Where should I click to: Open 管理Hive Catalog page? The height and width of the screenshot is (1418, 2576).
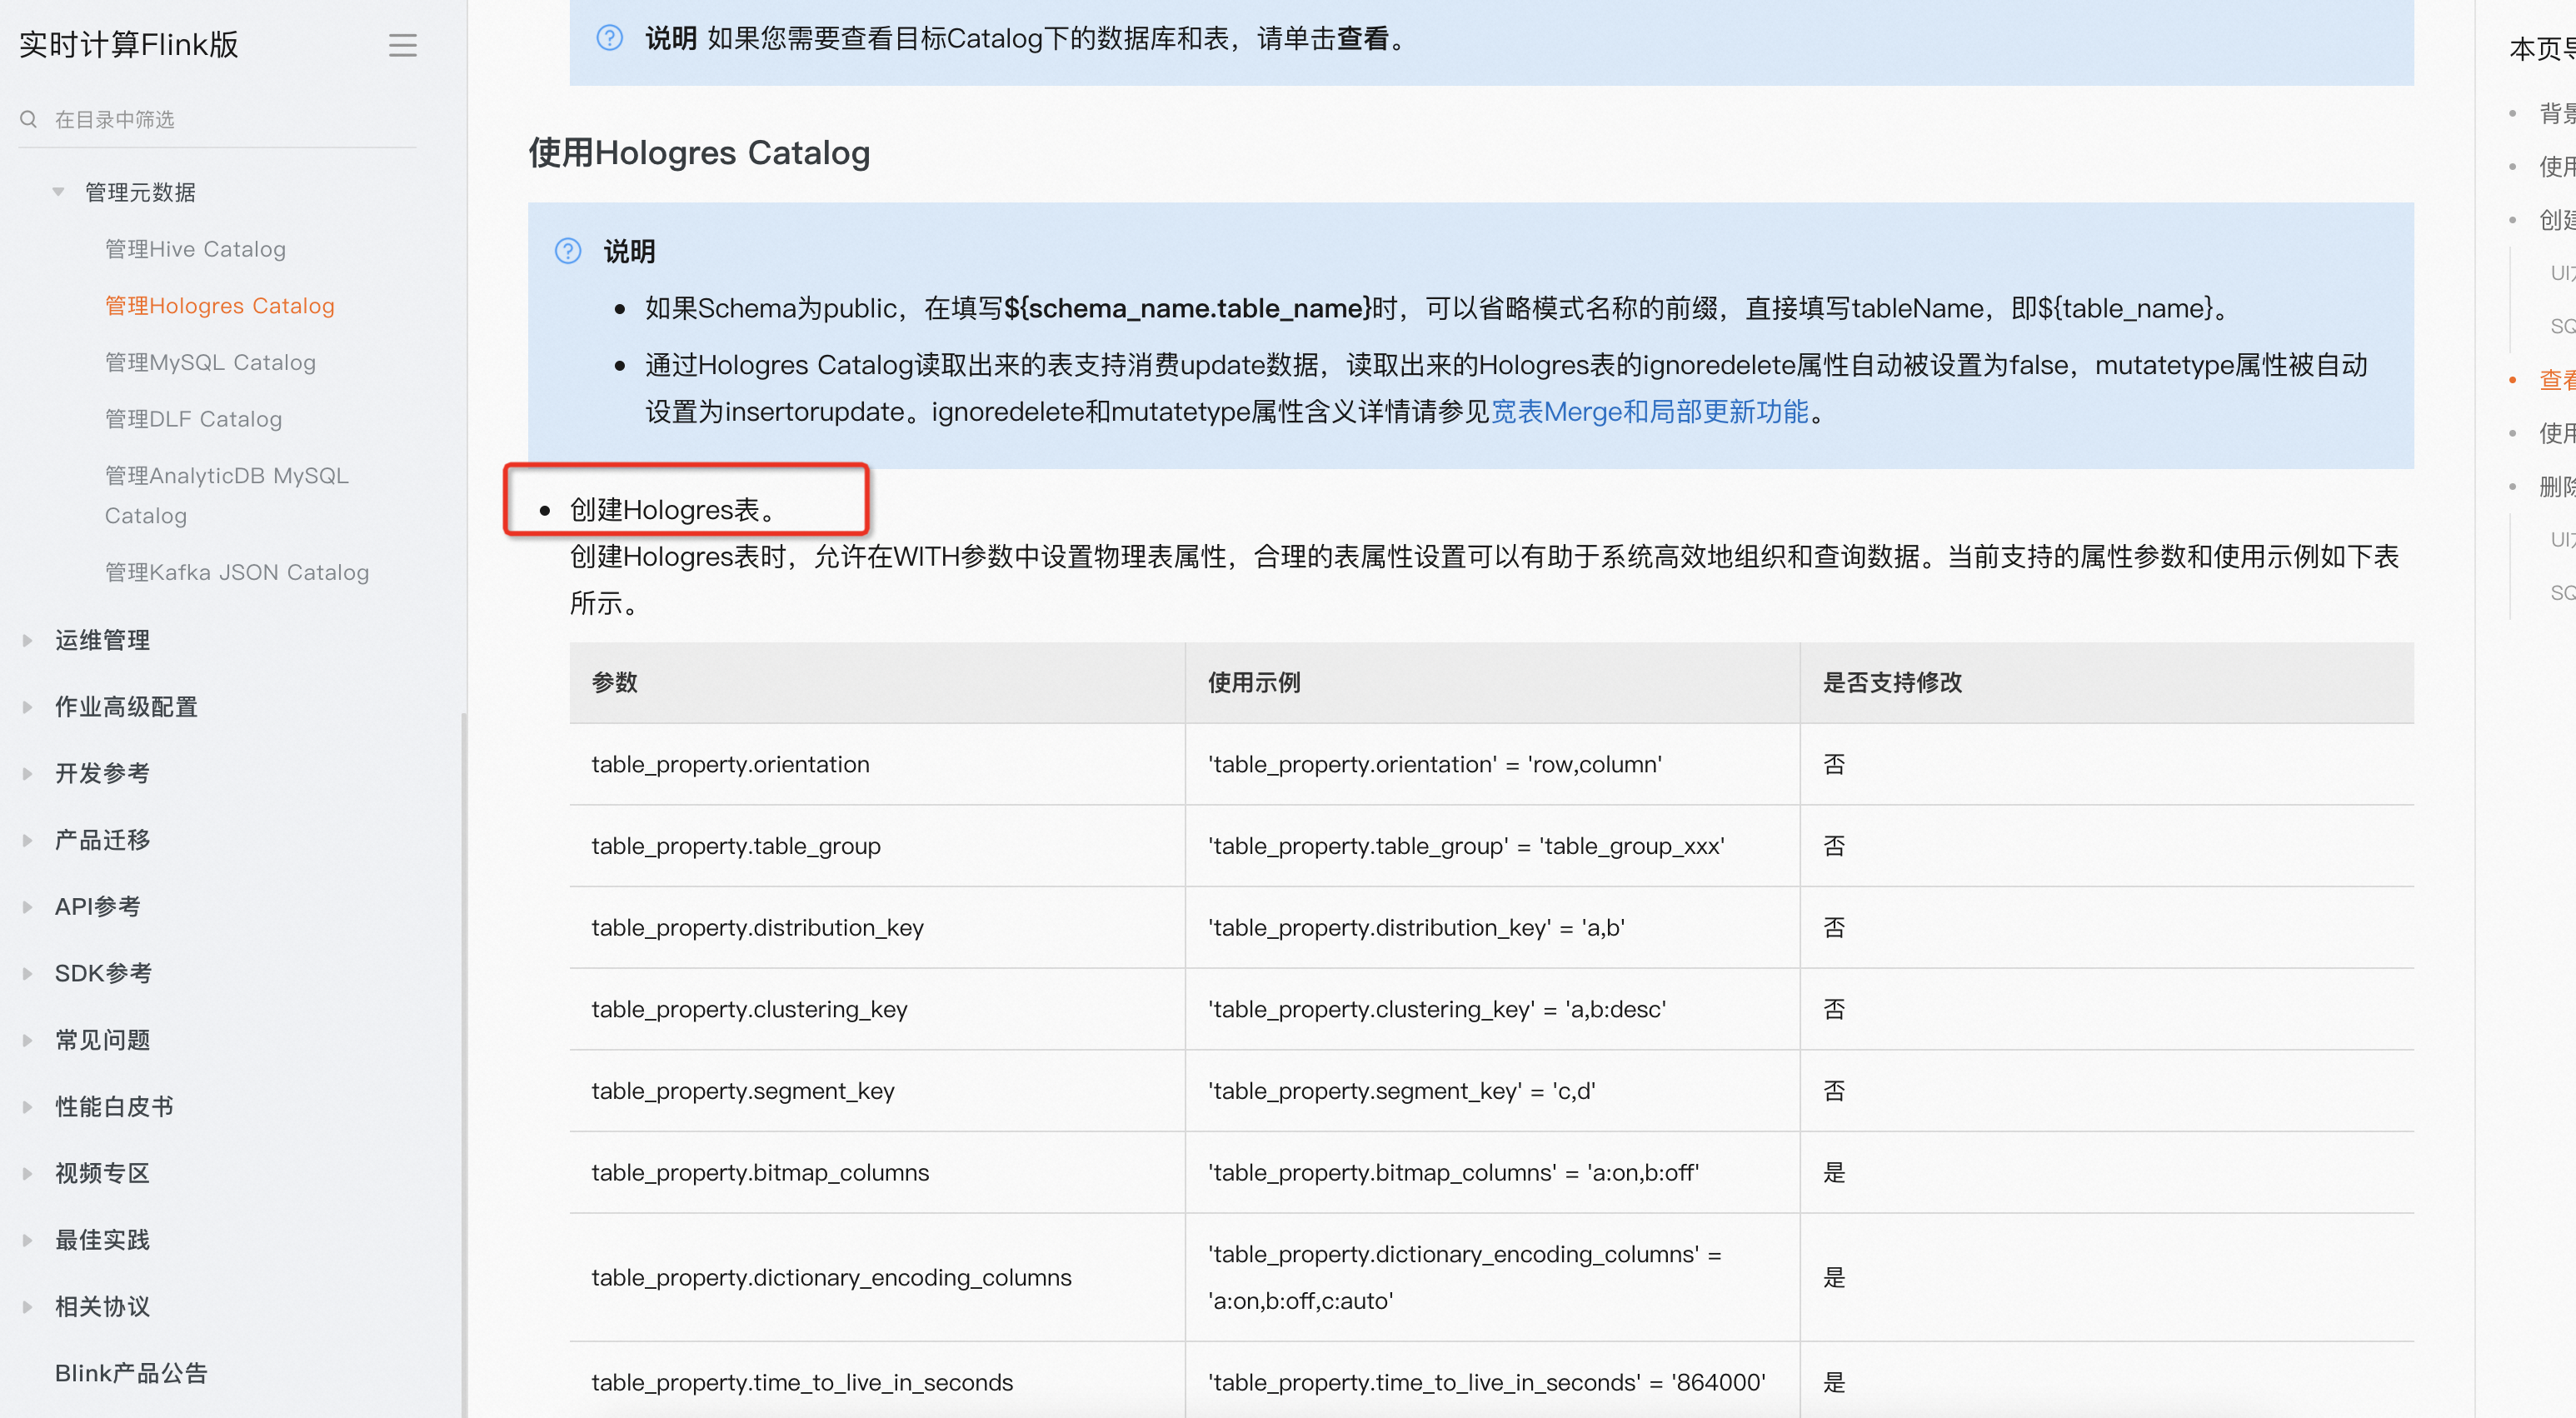coord(195,249)
